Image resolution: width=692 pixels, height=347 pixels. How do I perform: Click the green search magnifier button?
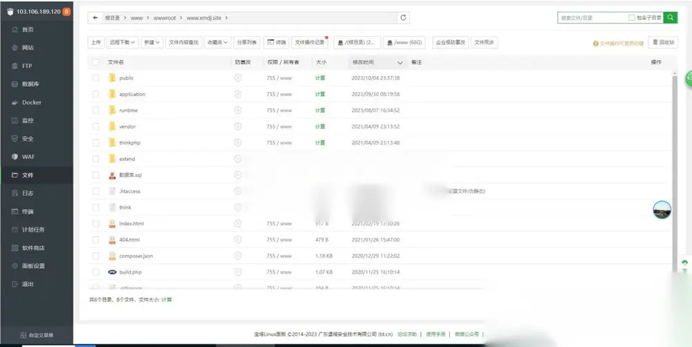pos(670,18)
